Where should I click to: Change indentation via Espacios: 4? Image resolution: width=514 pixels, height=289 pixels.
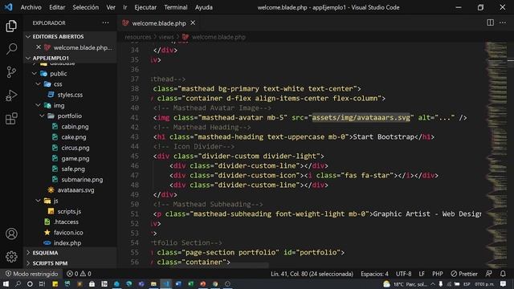(x=375, y=274)
